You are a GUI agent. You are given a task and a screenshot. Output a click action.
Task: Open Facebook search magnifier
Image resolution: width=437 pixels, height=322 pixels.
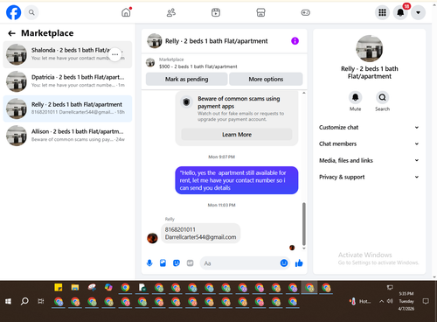click(x=31, y=12)
